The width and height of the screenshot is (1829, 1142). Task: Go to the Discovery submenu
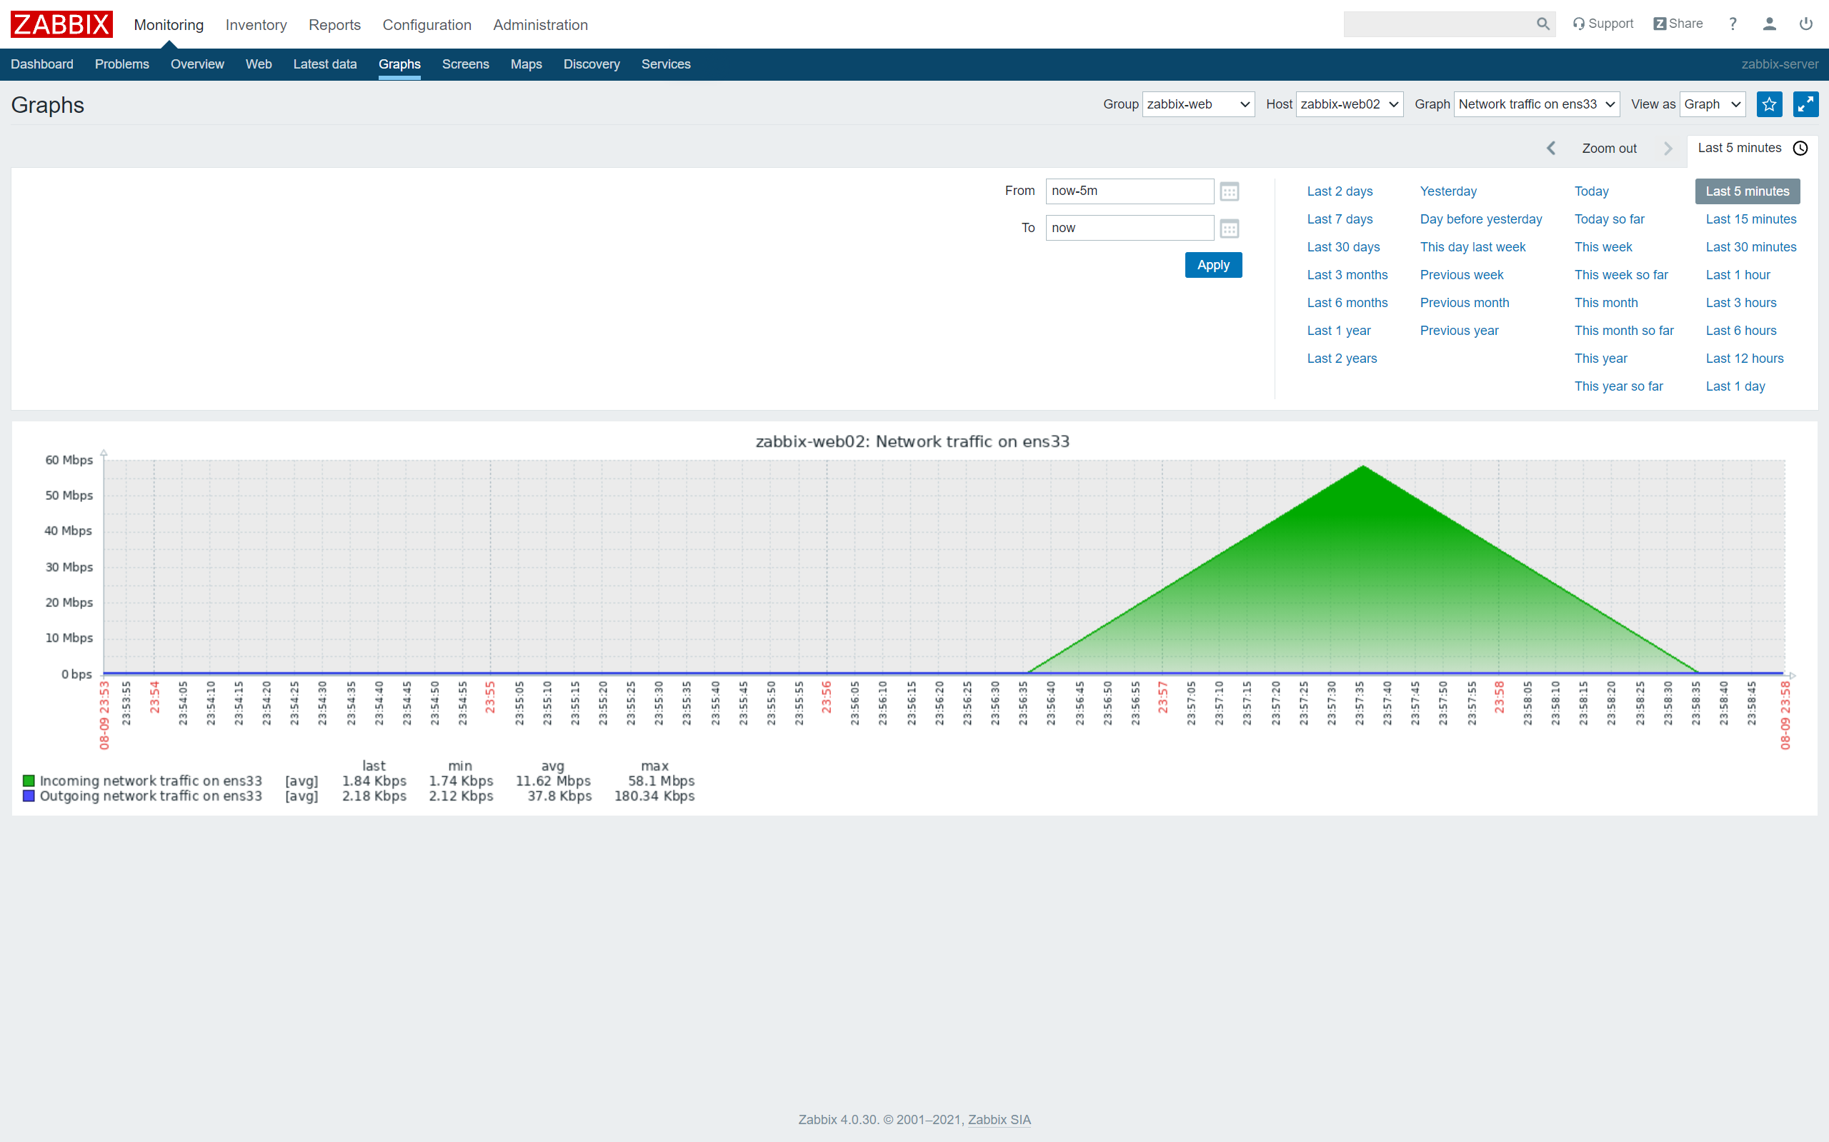[x=592, y=64]
